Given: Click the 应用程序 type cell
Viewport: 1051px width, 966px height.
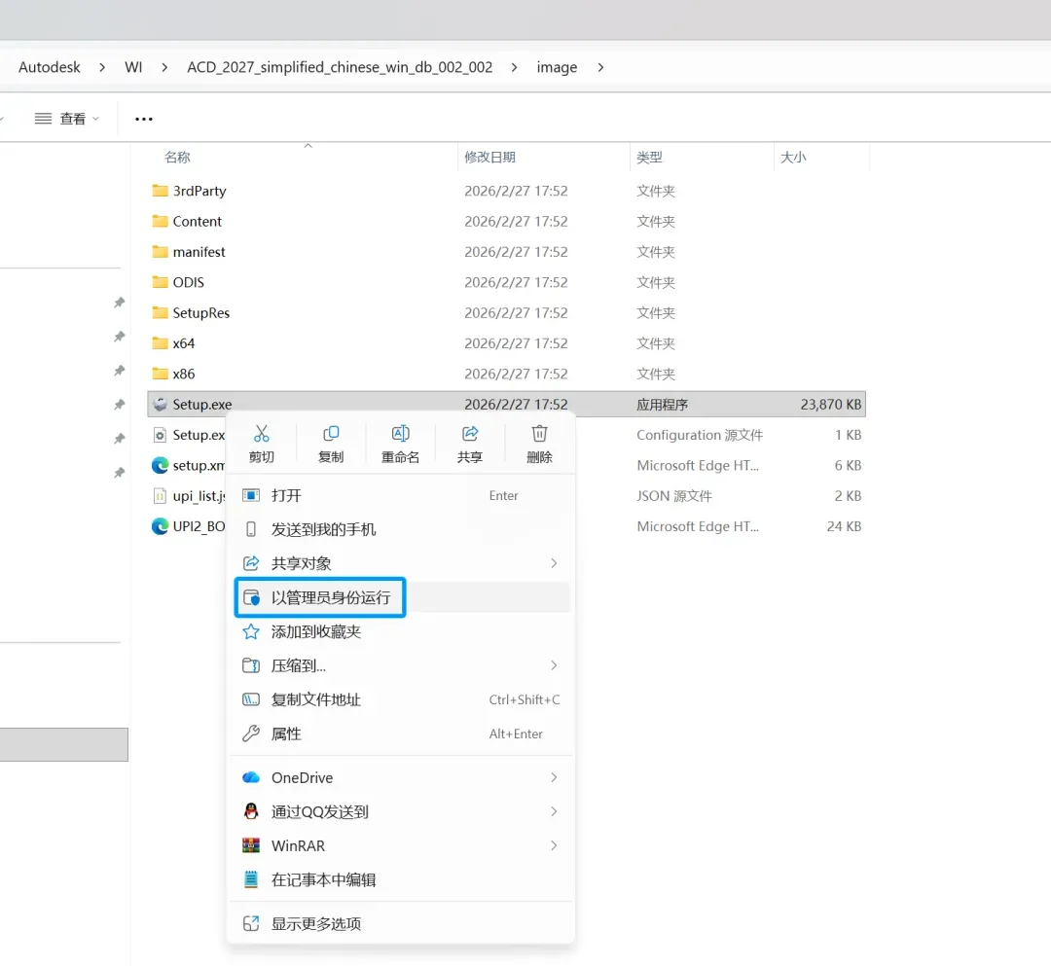Looking at the screenshot, I should coord(663,405).
